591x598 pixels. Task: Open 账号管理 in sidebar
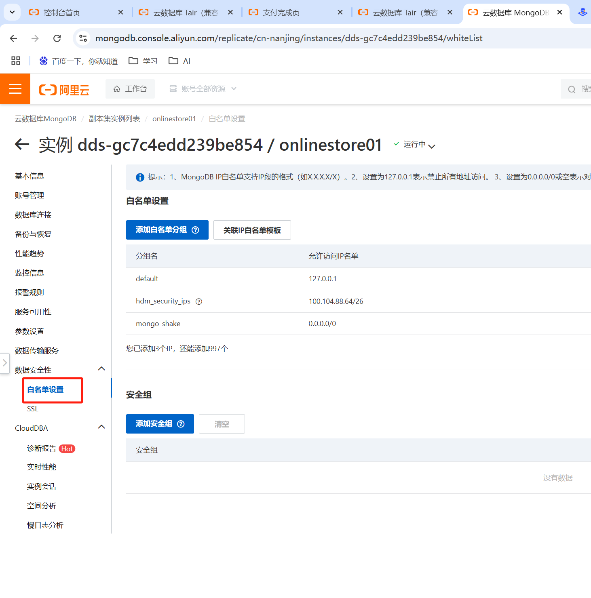click(x=30, y=196)
